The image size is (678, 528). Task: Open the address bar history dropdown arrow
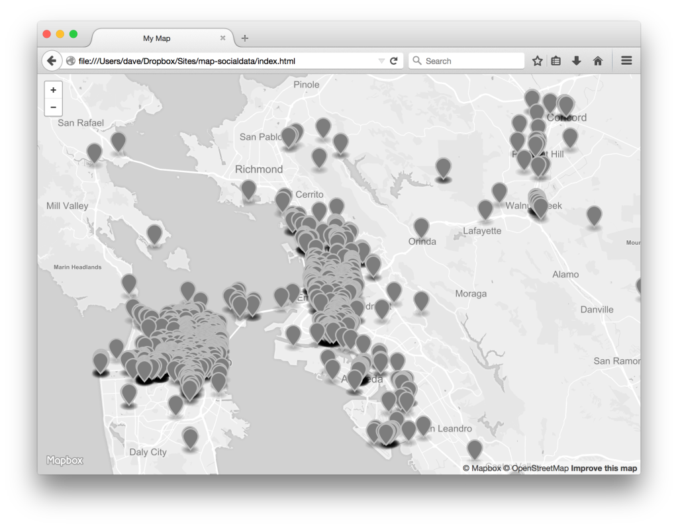[x=382, y=60]
